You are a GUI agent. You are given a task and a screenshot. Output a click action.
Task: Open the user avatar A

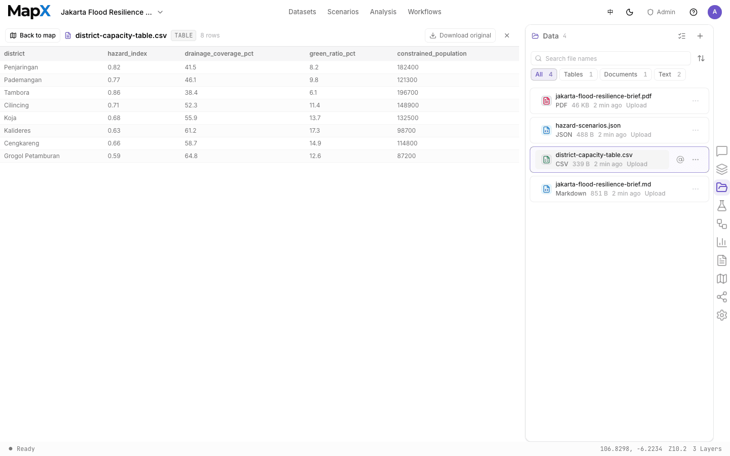coord(715,12)
